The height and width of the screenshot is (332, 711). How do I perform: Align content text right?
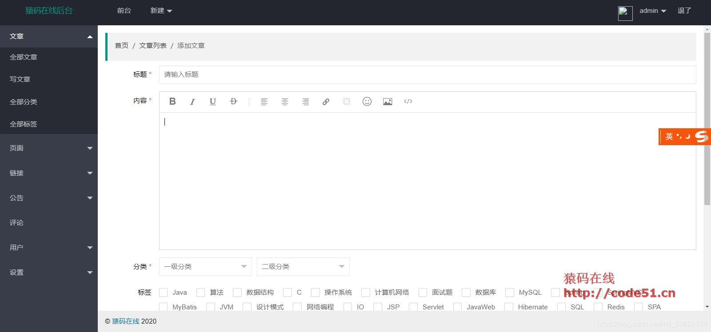coord(305,102)
